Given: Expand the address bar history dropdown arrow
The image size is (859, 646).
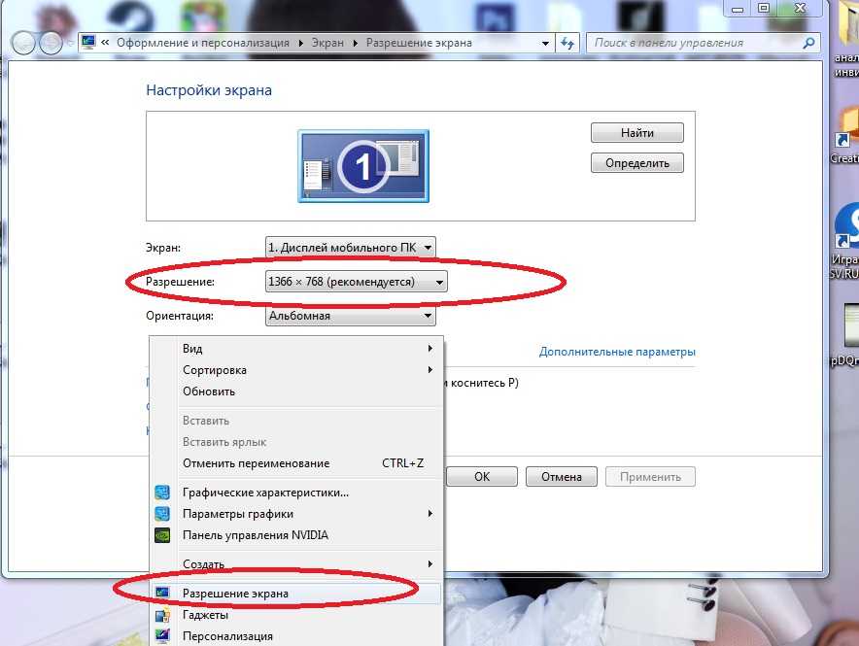Looking at the screenshot, I should tap(545, 44).
